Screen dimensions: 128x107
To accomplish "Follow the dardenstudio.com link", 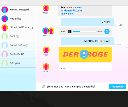I will [x=71, y=10].
